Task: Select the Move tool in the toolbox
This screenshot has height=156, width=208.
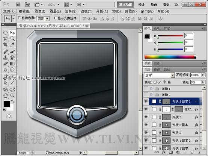Action: click(x=12, y=33)
